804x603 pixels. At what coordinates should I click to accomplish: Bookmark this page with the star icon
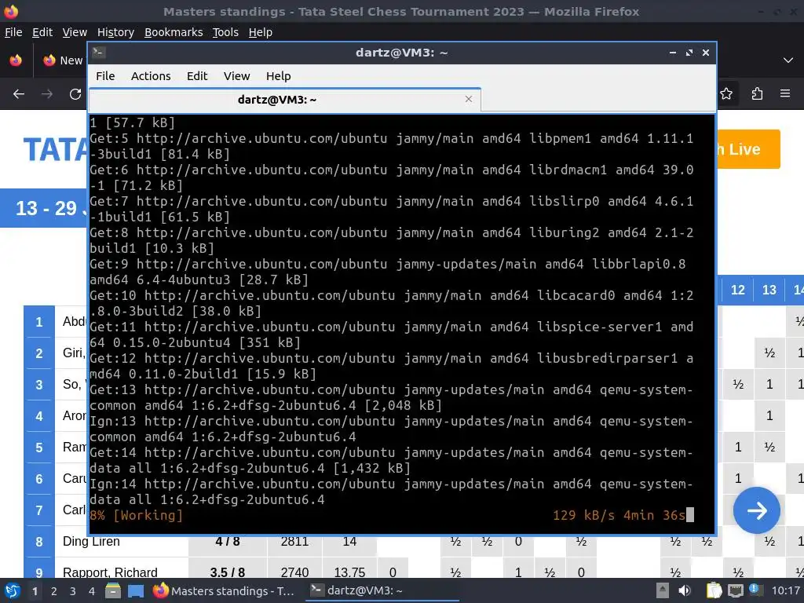(x=726, y=94)
